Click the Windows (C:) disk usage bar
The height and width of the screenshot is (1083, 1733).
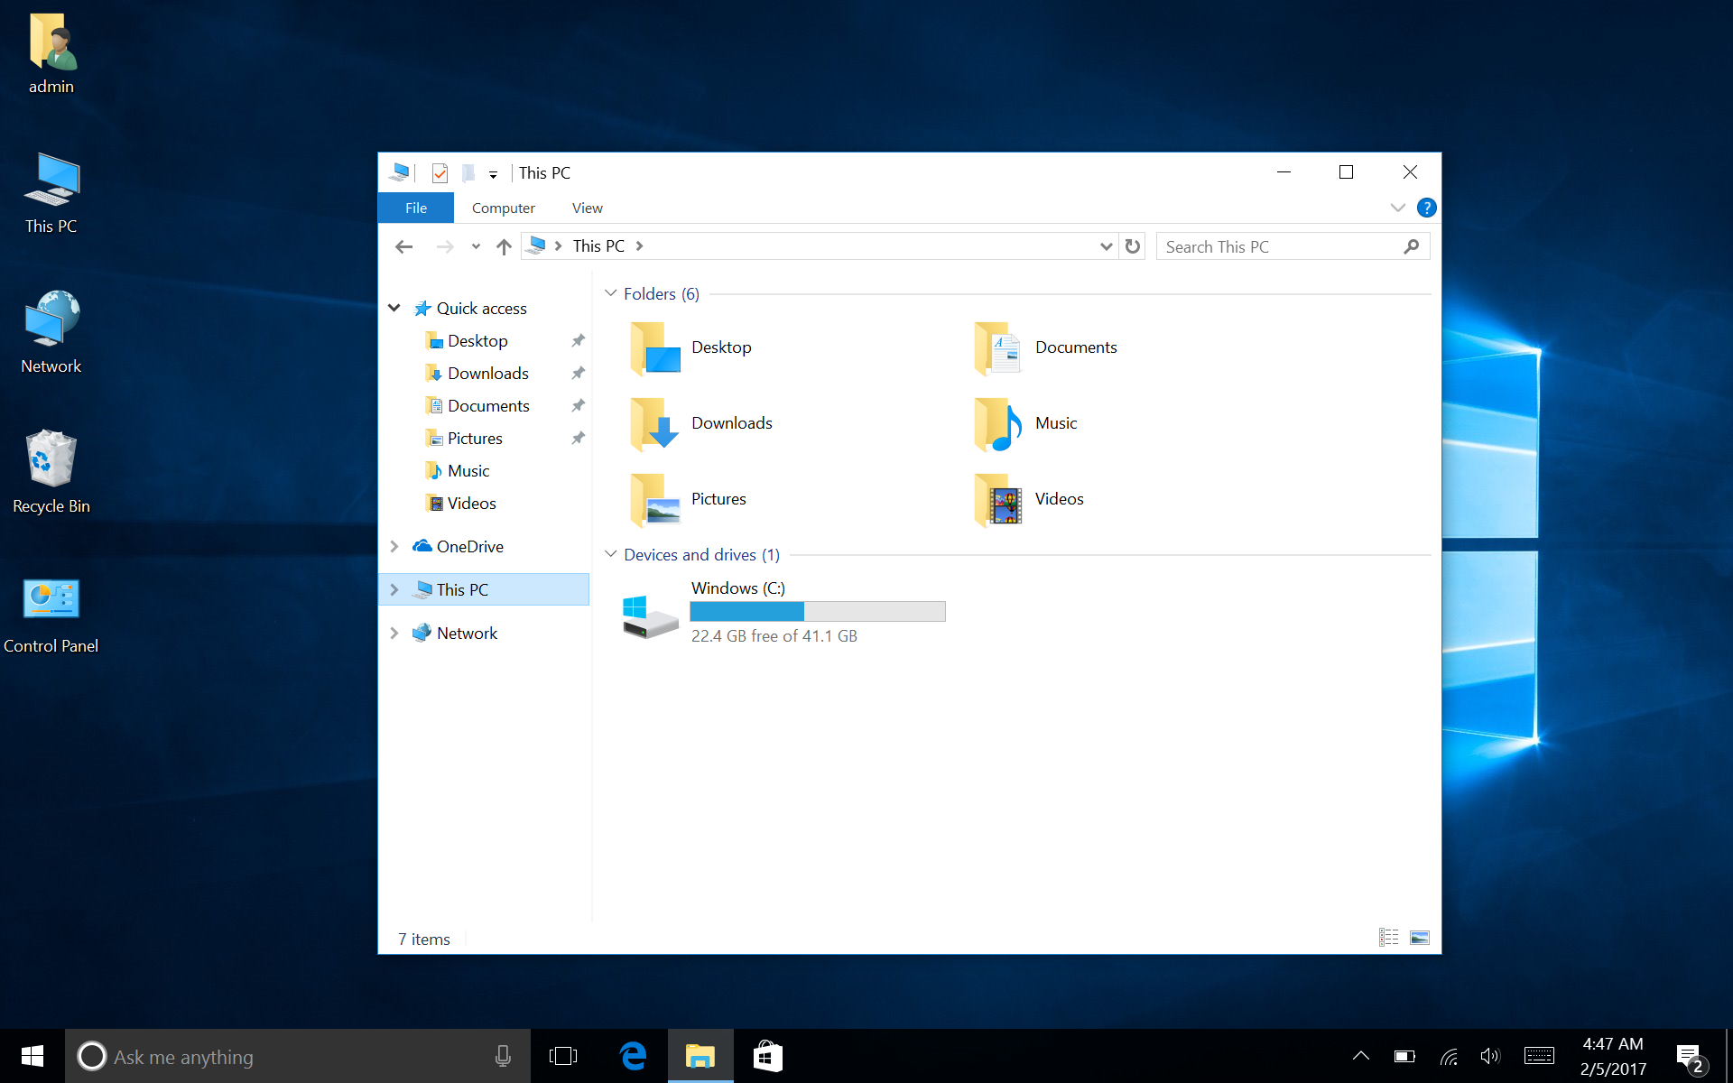point(818,611)
